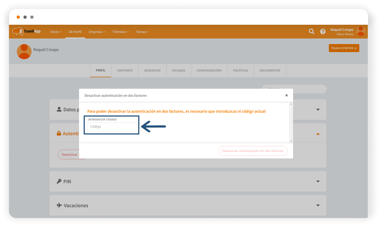Open the Empresa dropdown menu
Screen dimensions: 381x227
tap(97, 32)
